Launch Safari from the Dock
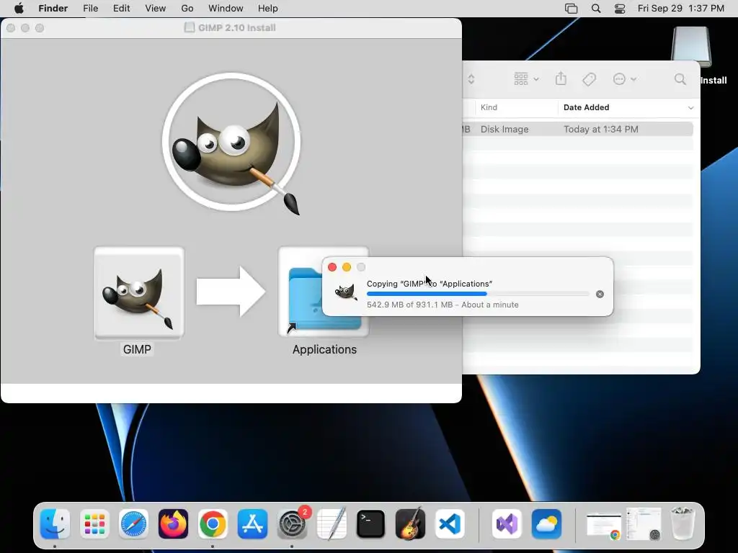 tap(133, 523)
